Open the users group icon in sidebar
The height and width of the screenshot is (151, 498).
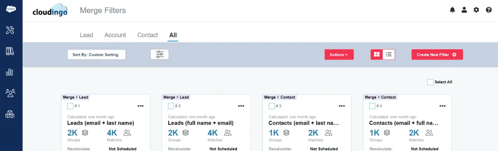[x=10, y=93]
